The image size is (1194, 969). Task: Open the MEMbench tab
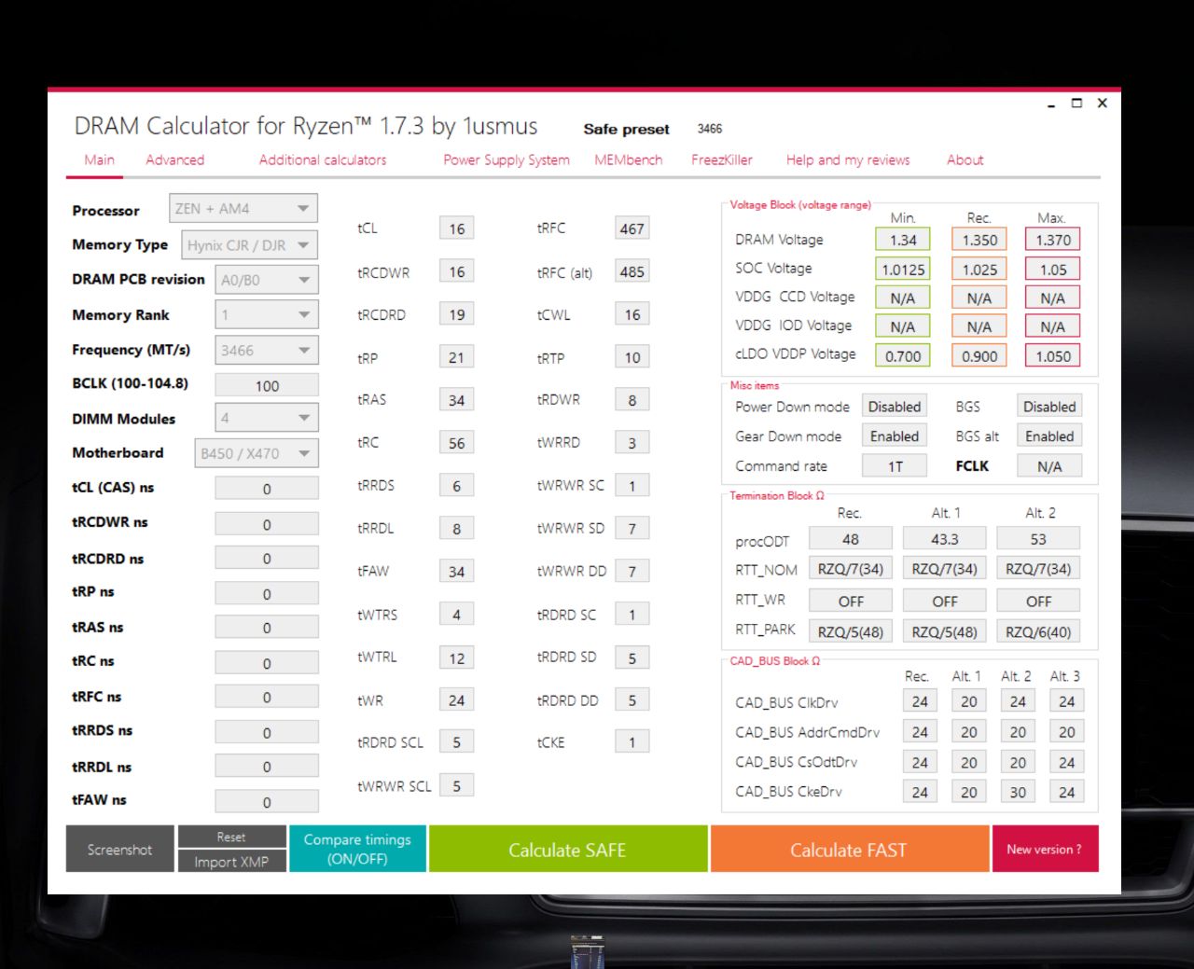pos(629,159)
